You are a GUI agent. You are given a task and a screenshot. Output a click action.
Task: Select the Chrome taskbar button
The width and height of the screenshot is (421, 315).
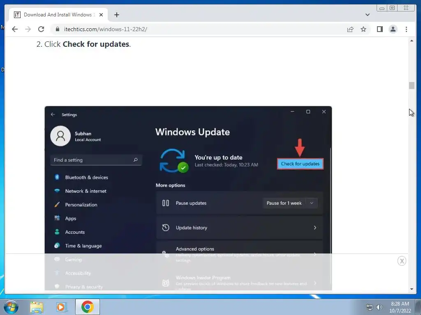tap(88, 307)
